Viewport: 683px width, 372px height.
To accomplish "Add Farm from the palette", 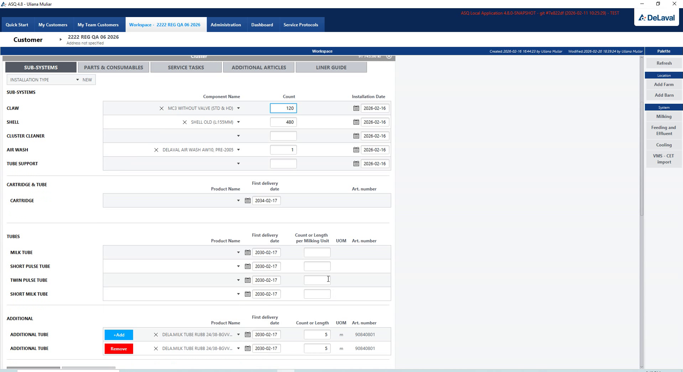I will pyautogui.click(x=664, y=84).
